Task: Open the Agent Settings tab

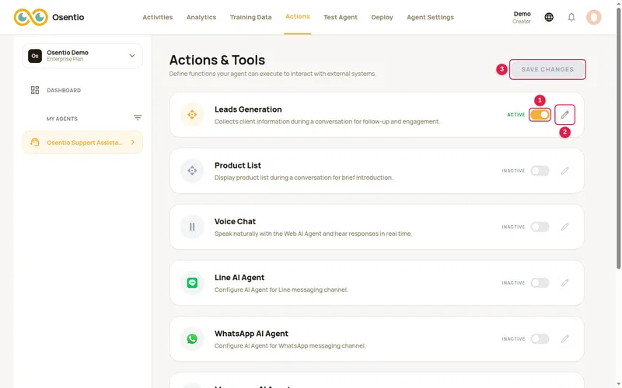Action: point(430,17)
